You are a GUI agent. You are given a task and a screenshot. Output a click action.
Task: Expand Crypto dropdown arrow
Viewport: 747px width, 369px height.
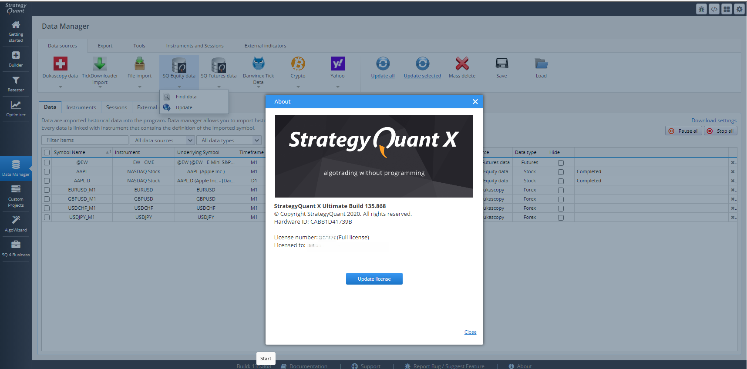[x=298, y=87]
